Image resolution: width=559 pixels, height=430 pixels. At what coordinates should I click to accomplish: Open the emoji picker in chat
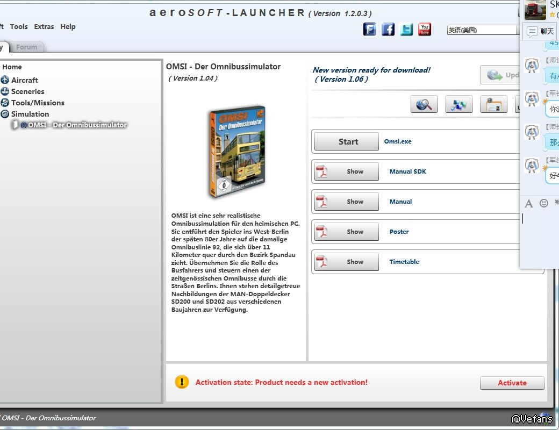pos(543,203)
